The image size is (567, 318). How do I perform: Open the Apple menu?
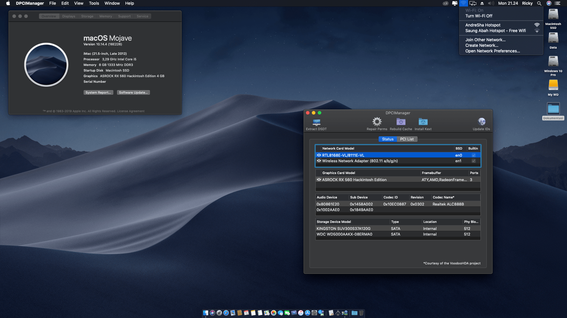[x=8, y=3]
